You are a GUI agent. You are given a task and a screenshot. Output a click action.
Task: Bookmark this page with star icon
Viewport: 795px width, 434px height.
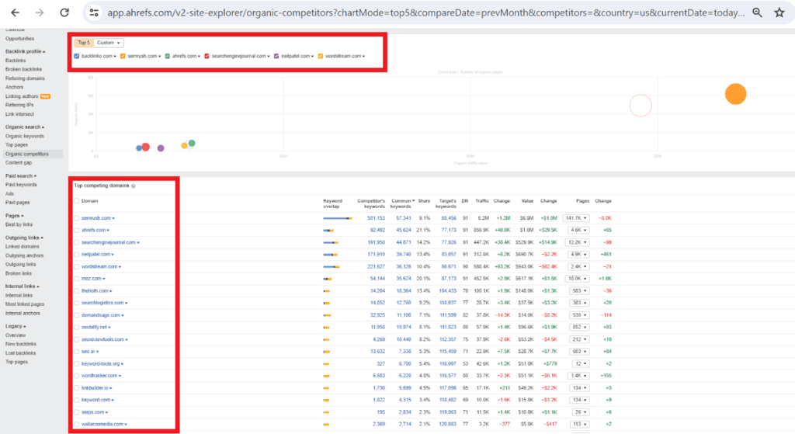tap(779, 12)
